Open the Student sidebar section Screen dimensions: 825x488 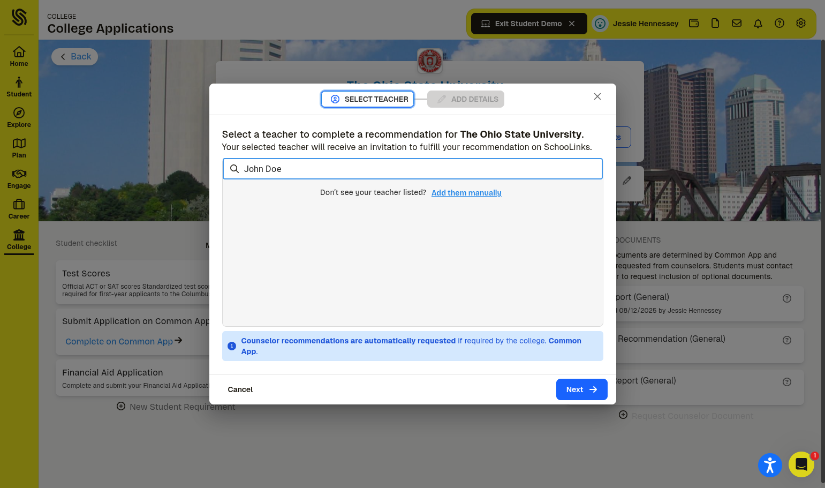pos(19,87)
